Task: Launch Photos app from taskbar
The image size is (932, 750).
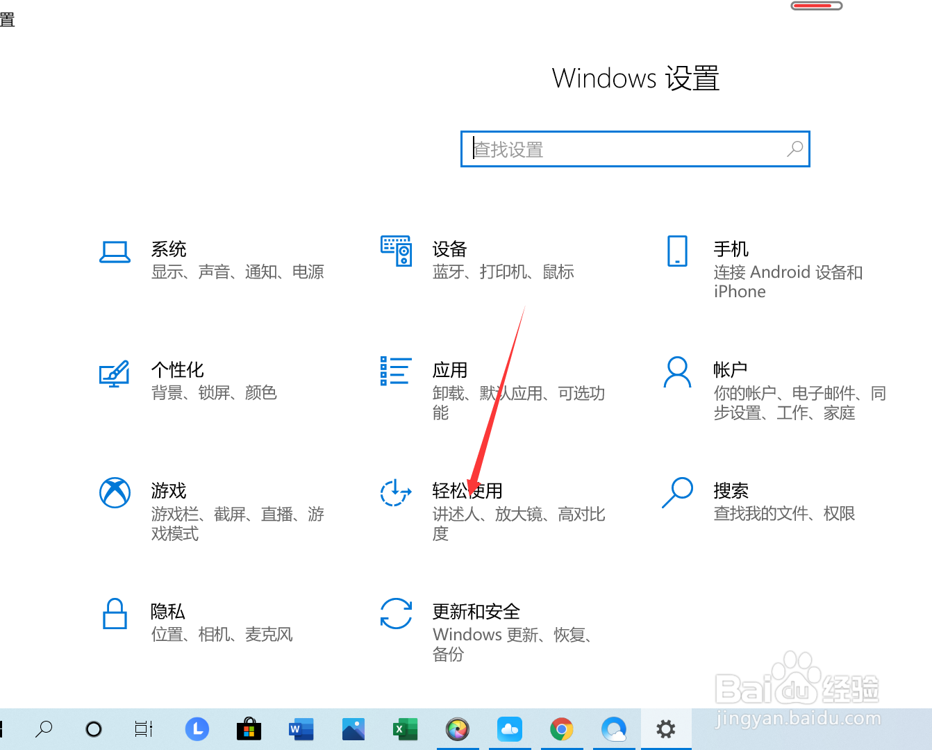Action: tap(353, 729)
